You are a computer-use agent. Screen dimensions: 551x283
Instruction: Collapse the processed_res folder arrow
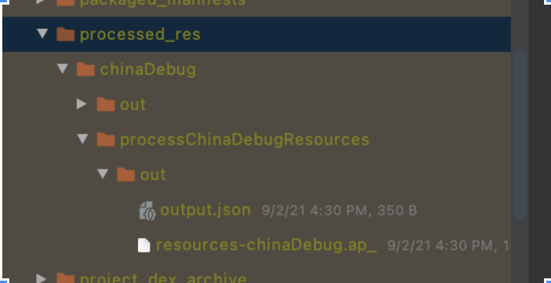42,34
